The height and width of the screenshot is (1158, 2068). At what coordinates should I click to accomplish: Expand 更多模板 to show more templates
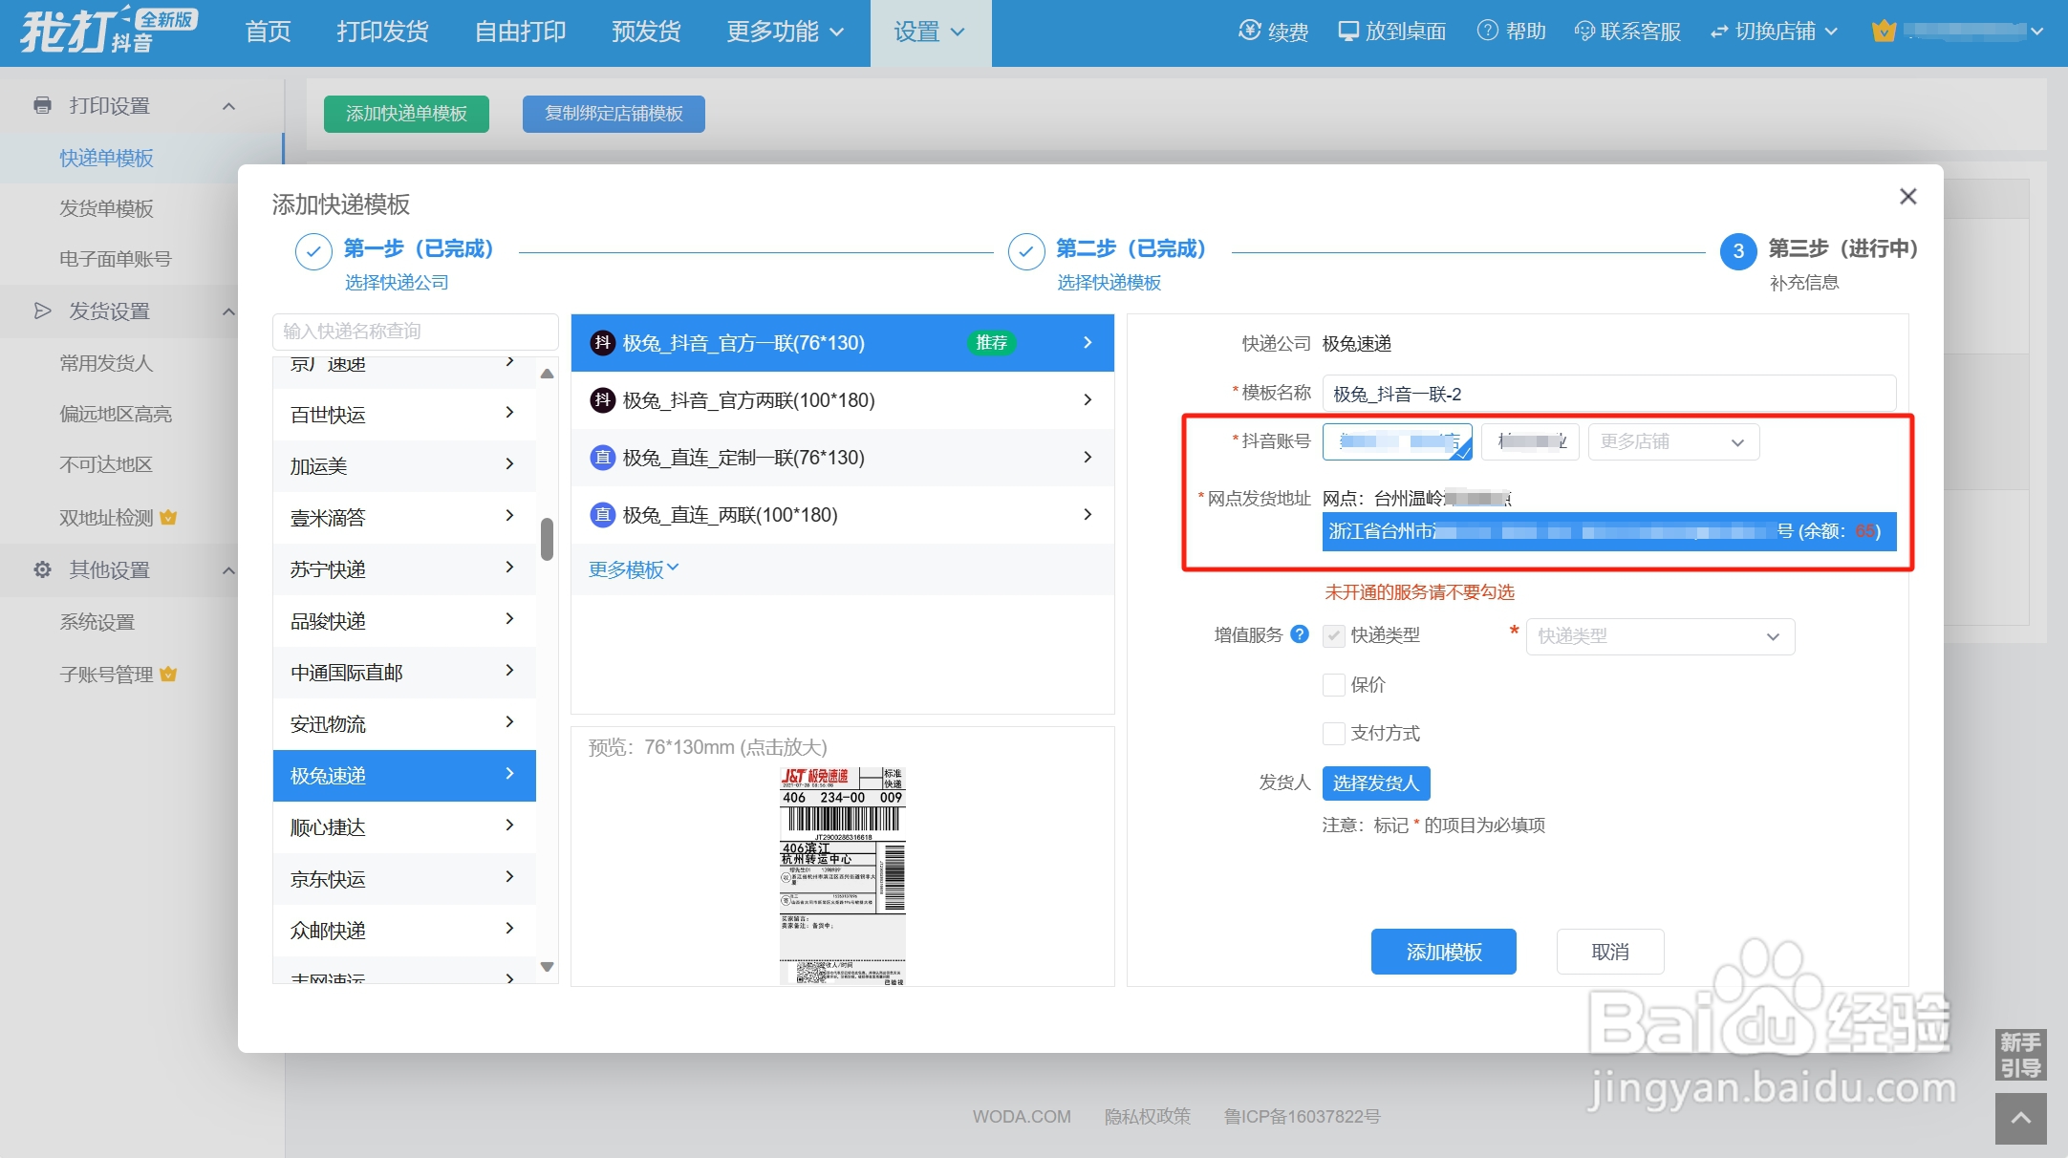click(633, 568)
